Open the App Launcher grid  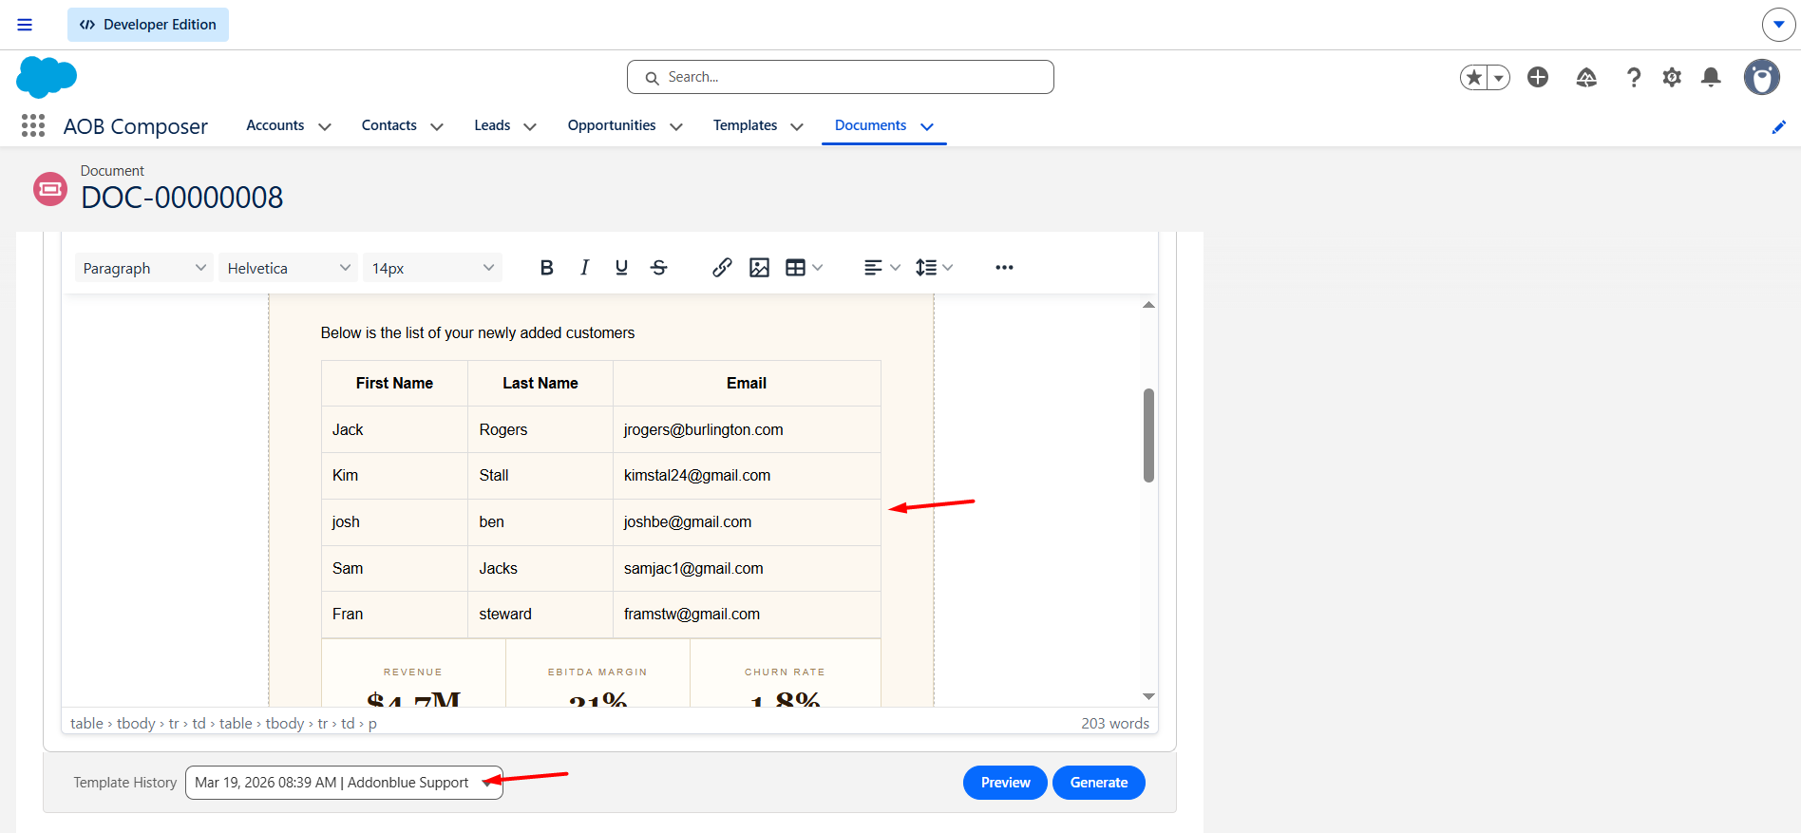pos(33,125)
